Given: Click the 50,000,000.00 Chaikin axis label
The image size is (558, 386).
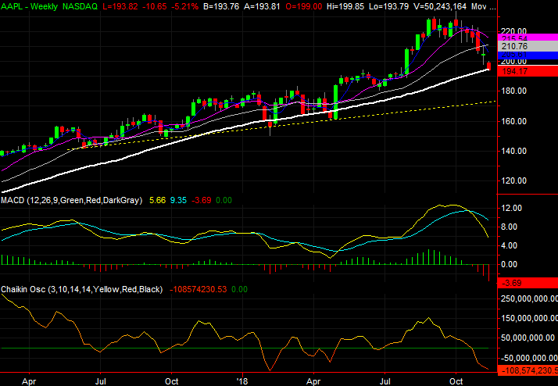Looking at the screenshot, I should [x=529, y=338].
